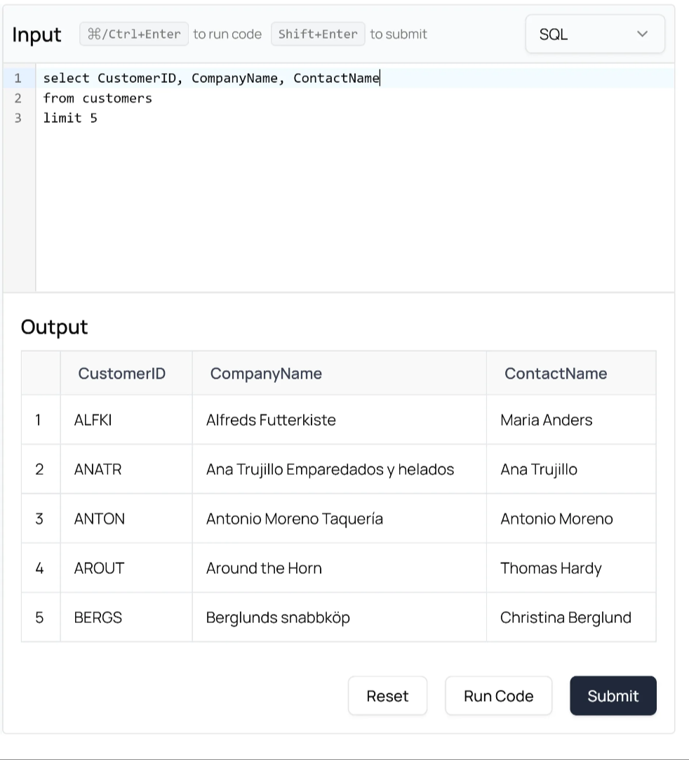Submit the SQL query
Image resolution: width=689 pixels, height=760 pixels.
pos(613,696)
